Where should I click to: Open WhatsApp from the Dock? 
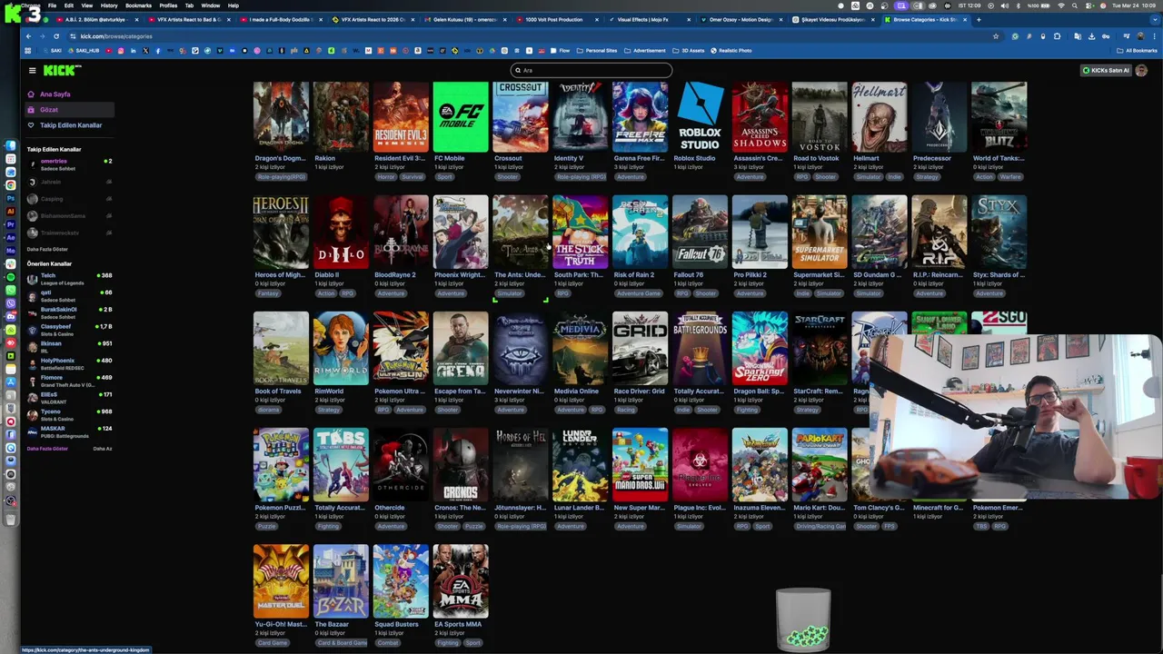coord(11,290)
